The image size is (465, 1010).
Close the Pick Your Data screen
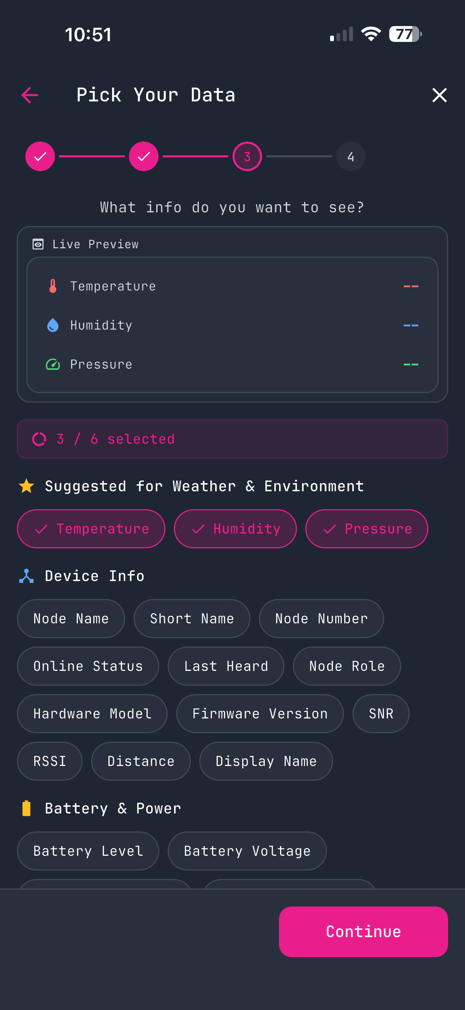tap(439, 95)
